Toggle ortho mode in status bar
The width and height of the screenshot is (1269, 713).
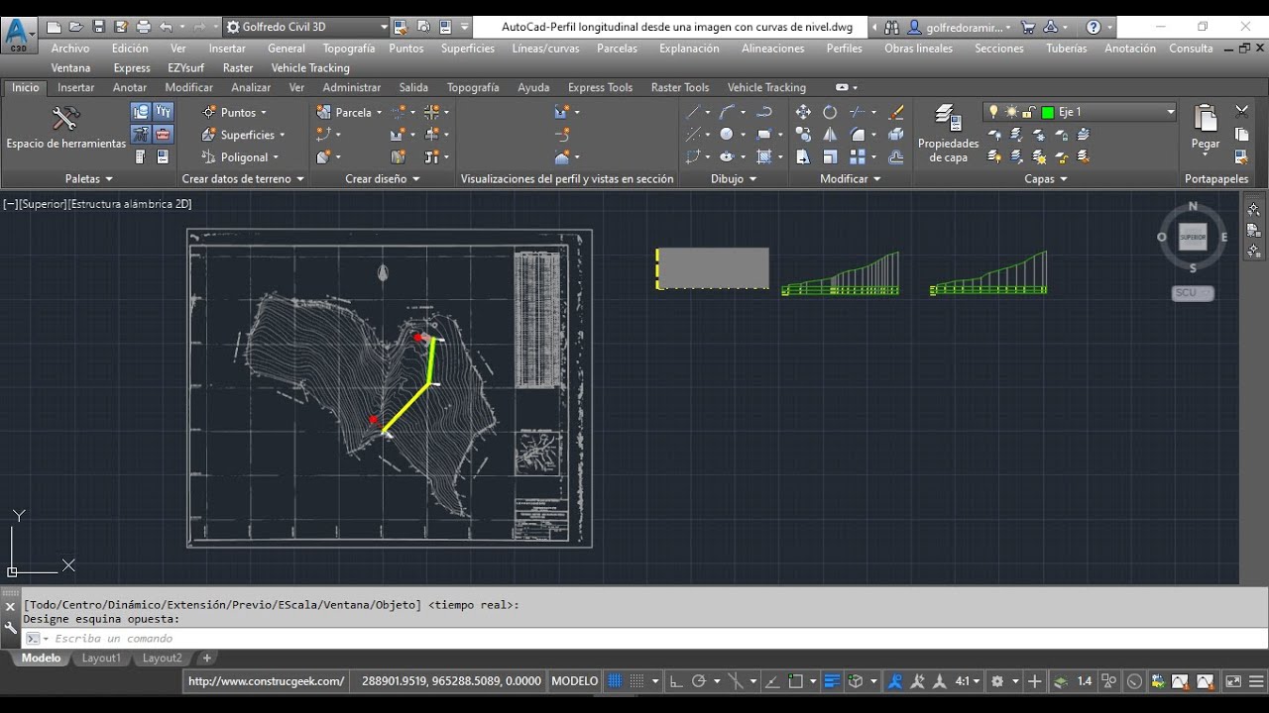coord(676,681)
